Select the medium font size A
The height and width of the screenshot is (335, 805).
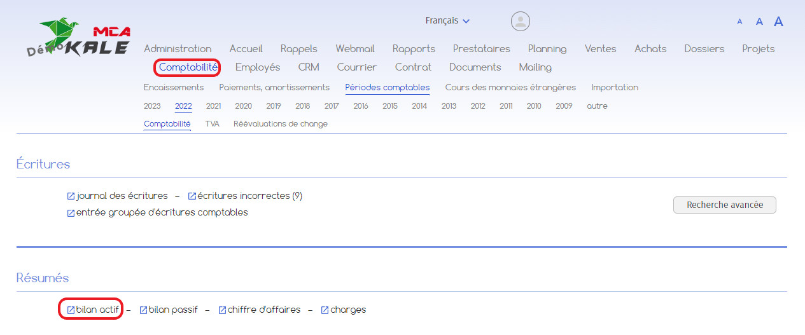click(x=759, y=22)
